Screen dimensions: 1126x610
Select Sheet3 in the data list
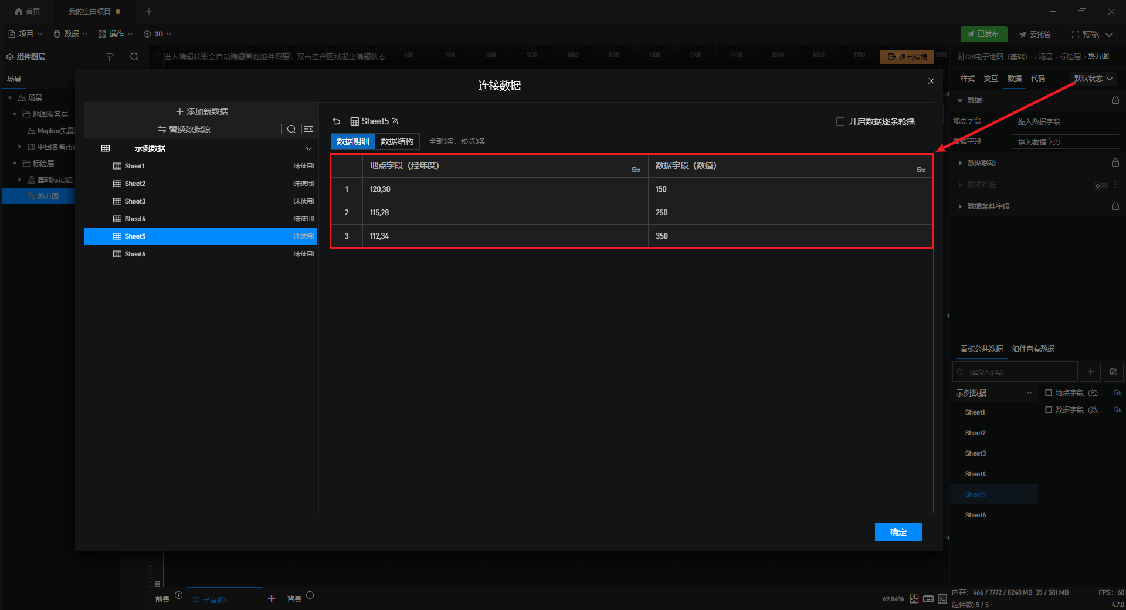click(x=135, y=201)
